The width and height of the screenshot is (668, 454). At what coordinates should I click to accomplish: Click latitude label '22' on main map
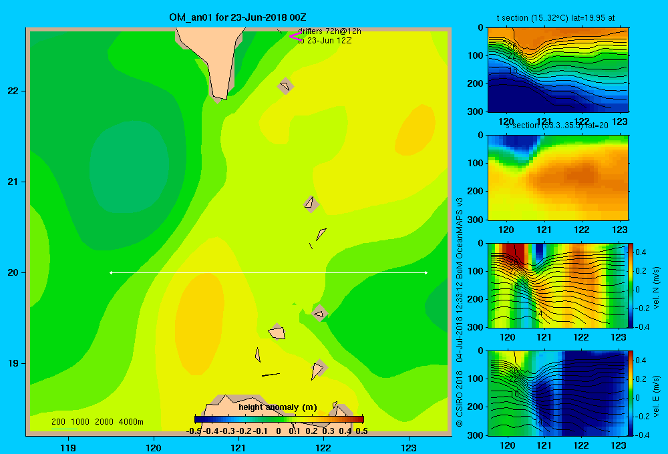(x=13, y=91)
